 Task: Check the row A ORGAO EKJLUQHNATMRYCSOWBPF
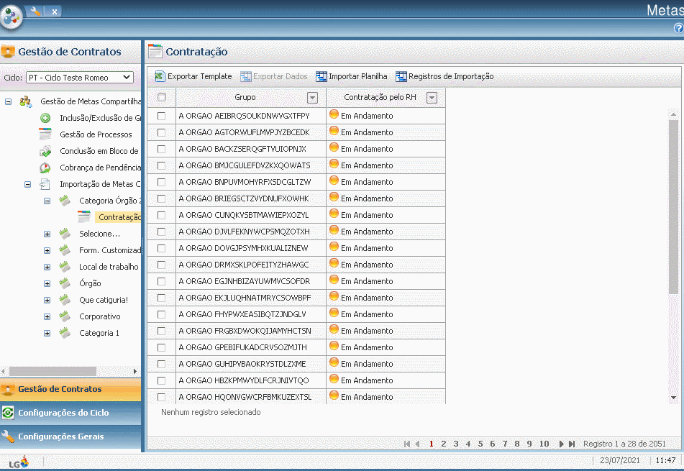coord(161,298)
